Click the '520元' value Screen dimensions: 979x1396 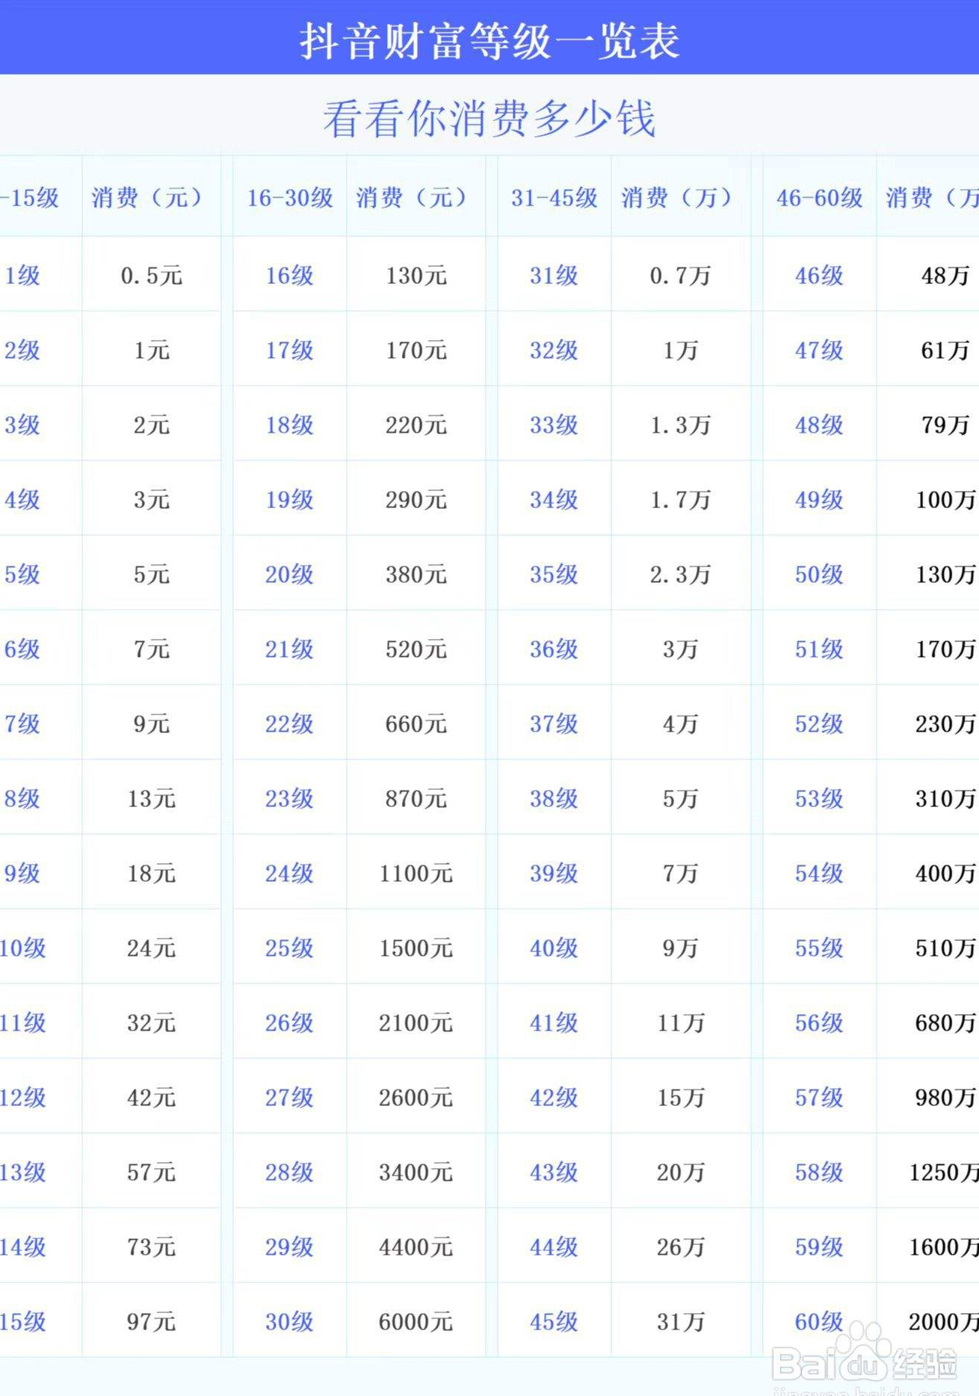coord(416,649)
